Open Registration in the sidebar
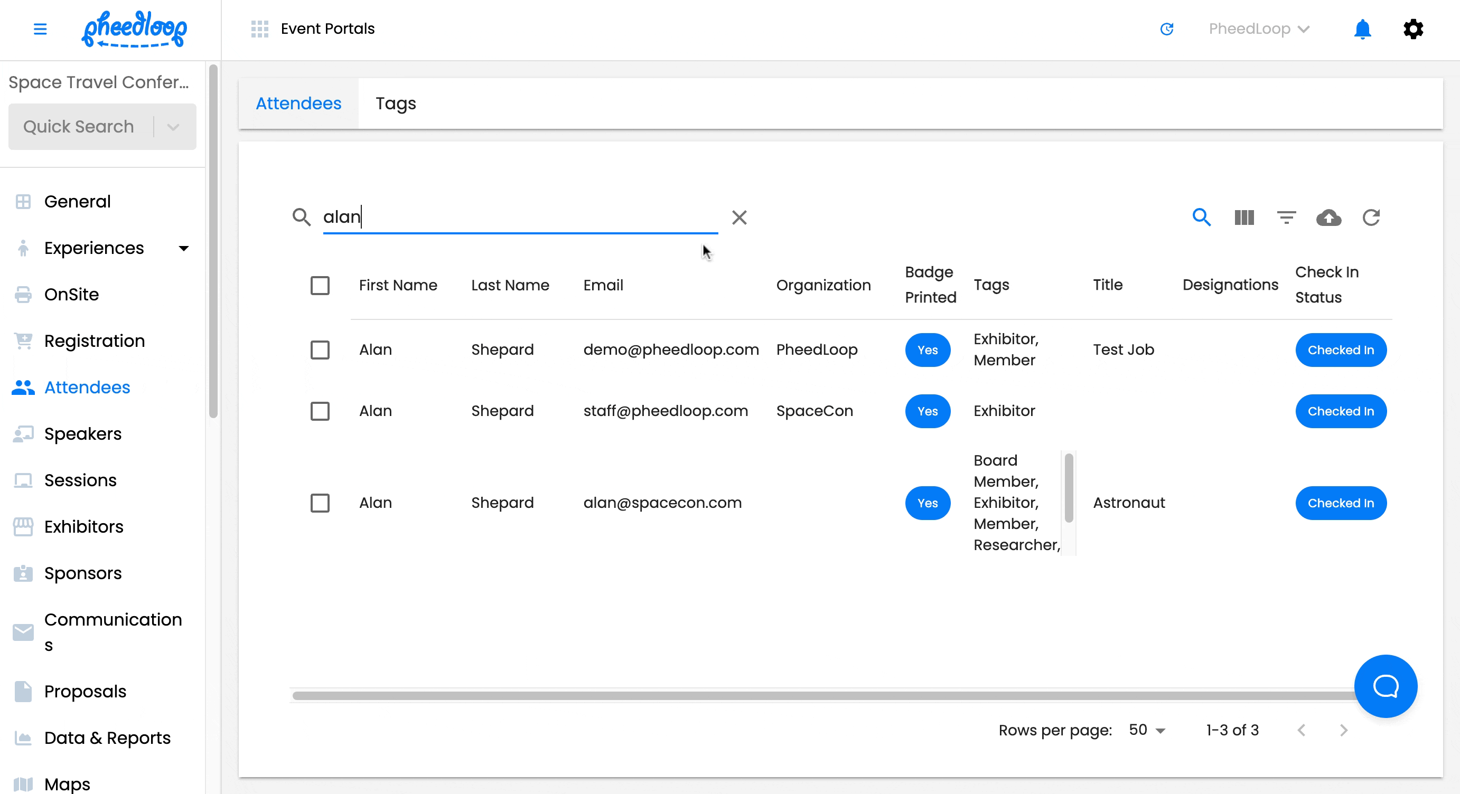 pyautogui.click(x=95, y=341)
